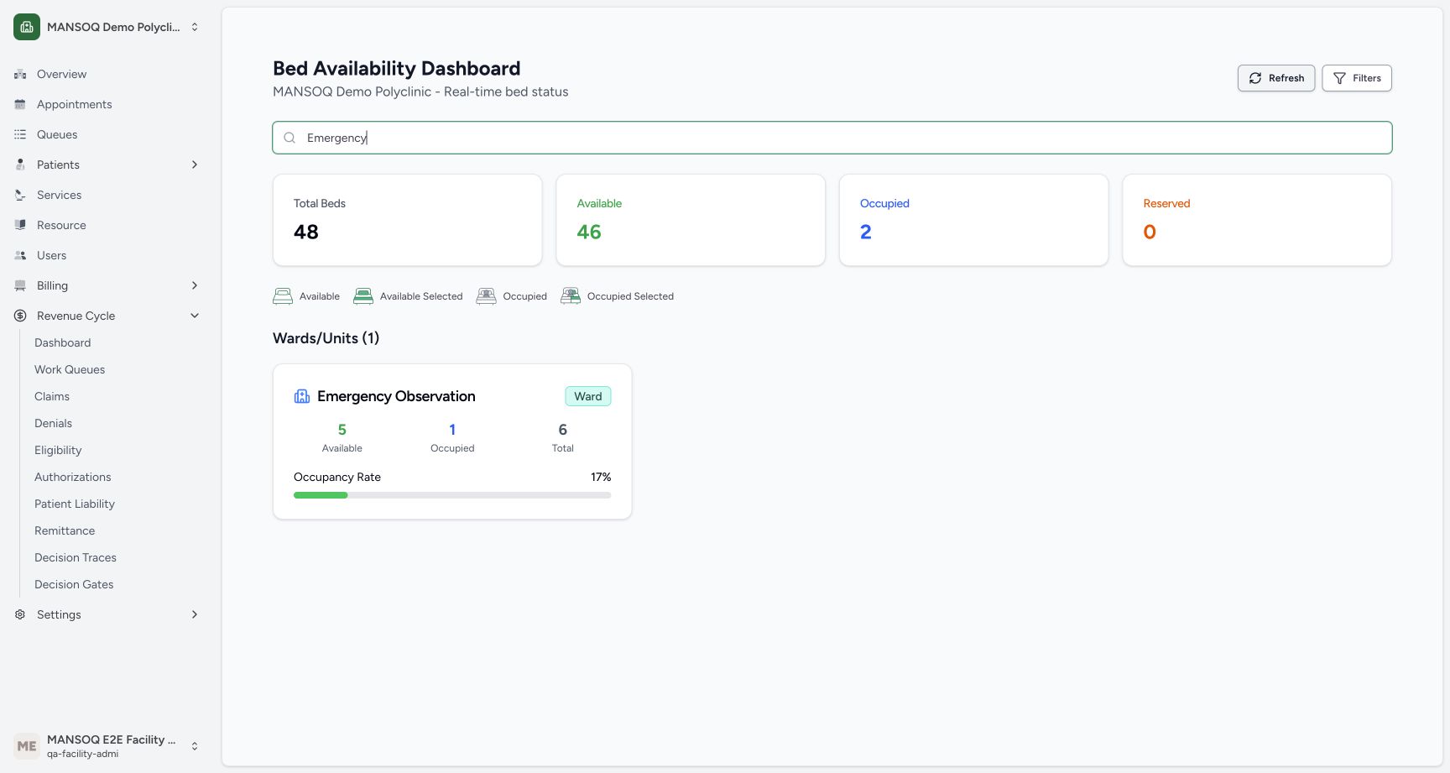The image size is (1450, 773).
Task: Open the Filters button
Action: [1357, 78]
